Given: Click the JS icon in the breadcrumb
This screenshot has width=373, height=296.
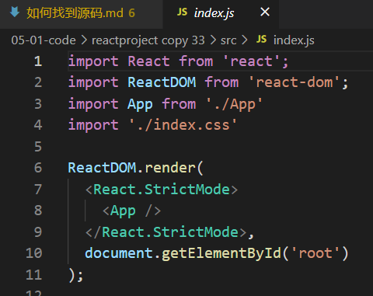Looking at the screenshot, I should pyautogui.click(x=261, y=40).
